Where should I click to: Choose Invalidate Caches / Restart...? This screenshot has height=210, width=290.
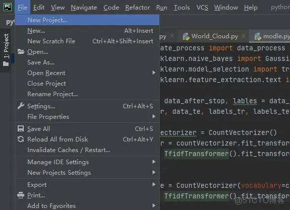pyautogui.click(x=87, y=150)
